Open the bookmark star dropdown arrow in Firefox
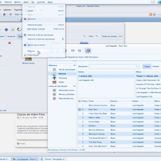This screenshot has width=161, height=161. (158, 14)
